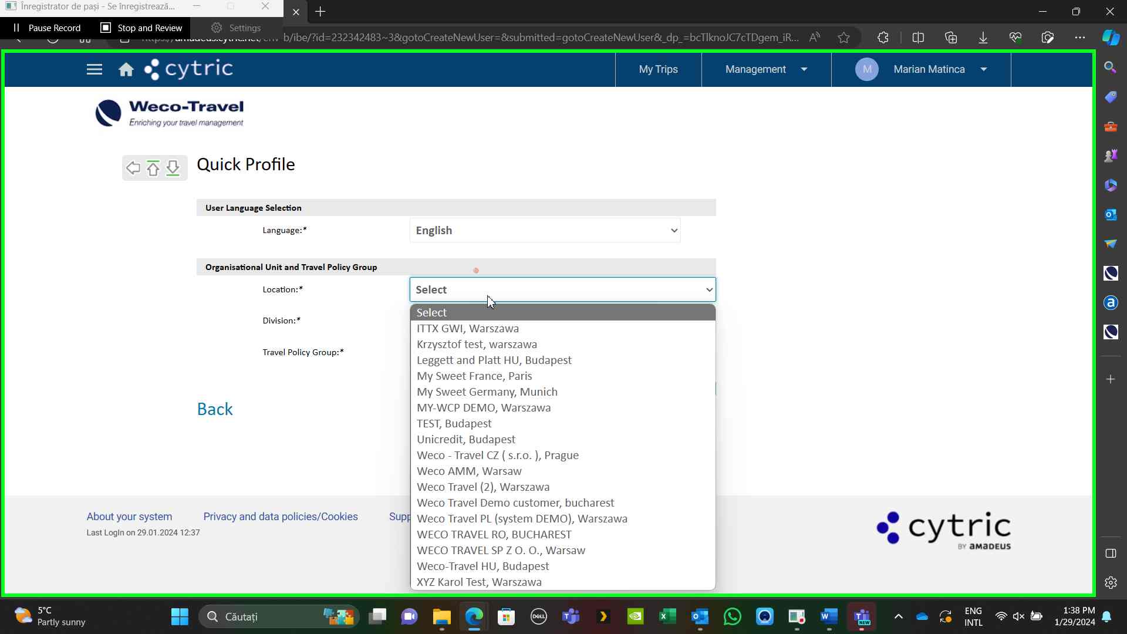Open Settings in steps recorder

pyautogui.click(x=236, y=28)
